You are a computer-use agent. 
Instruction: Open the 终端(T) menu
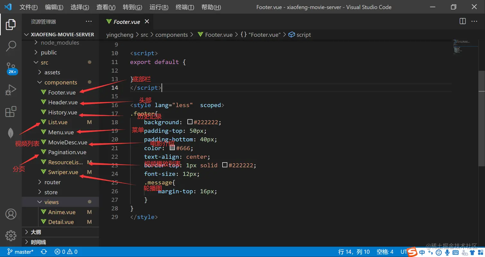185,7
